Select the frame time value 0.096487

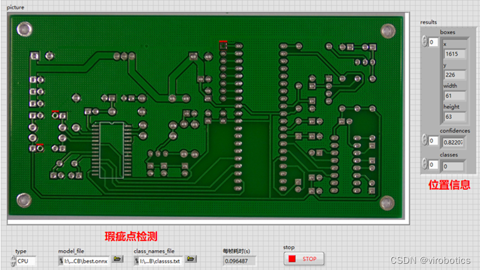[239, 261]
